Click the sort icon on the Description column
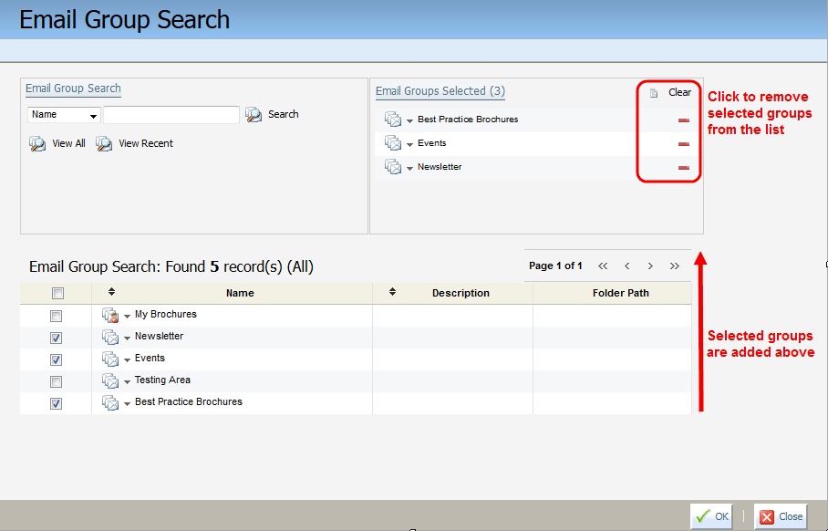This screenshot has width=828, height=531. pos(390,292)
